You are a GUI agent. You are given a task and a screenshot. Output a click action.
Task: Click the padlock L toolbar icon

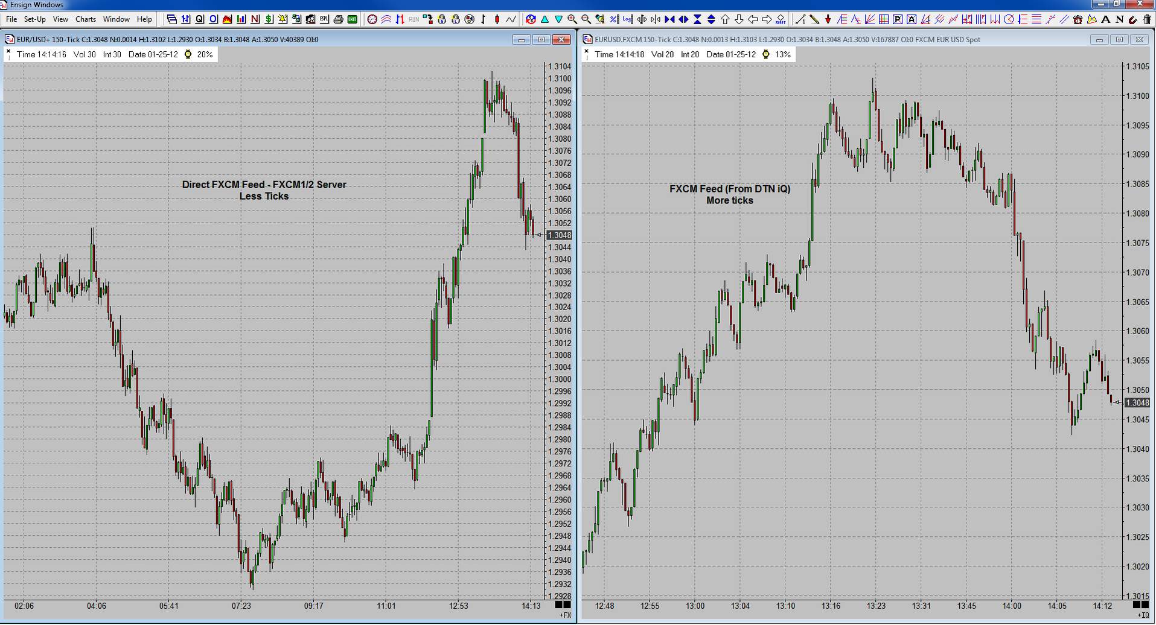point(456,19)
